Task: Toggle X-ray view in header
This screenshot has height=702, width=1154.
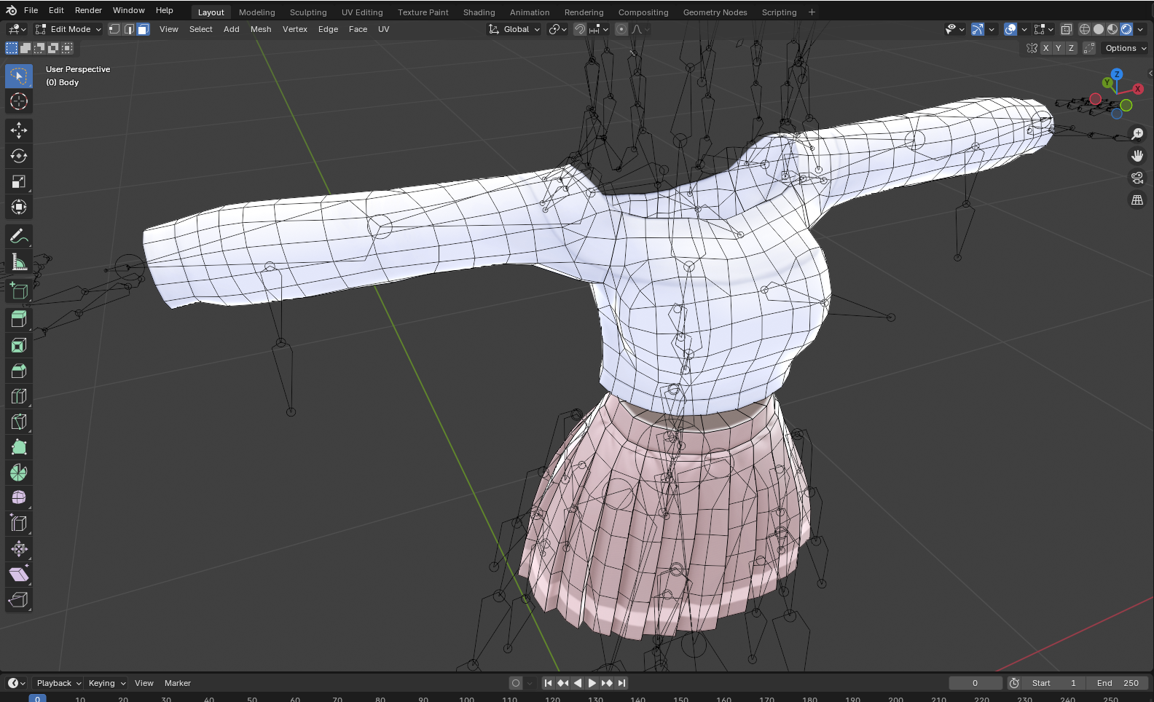Action: click(1066, 29)
